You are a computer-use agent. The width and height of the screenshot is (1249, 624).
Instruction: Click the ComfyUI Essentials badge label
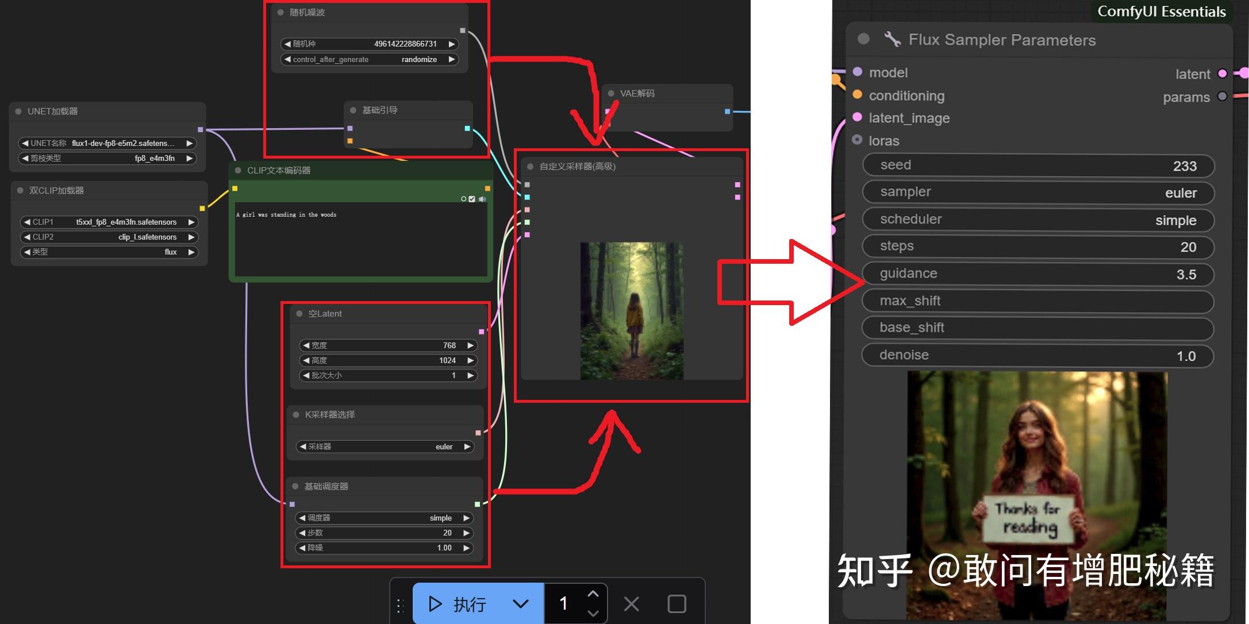[x=1161, y=11]
